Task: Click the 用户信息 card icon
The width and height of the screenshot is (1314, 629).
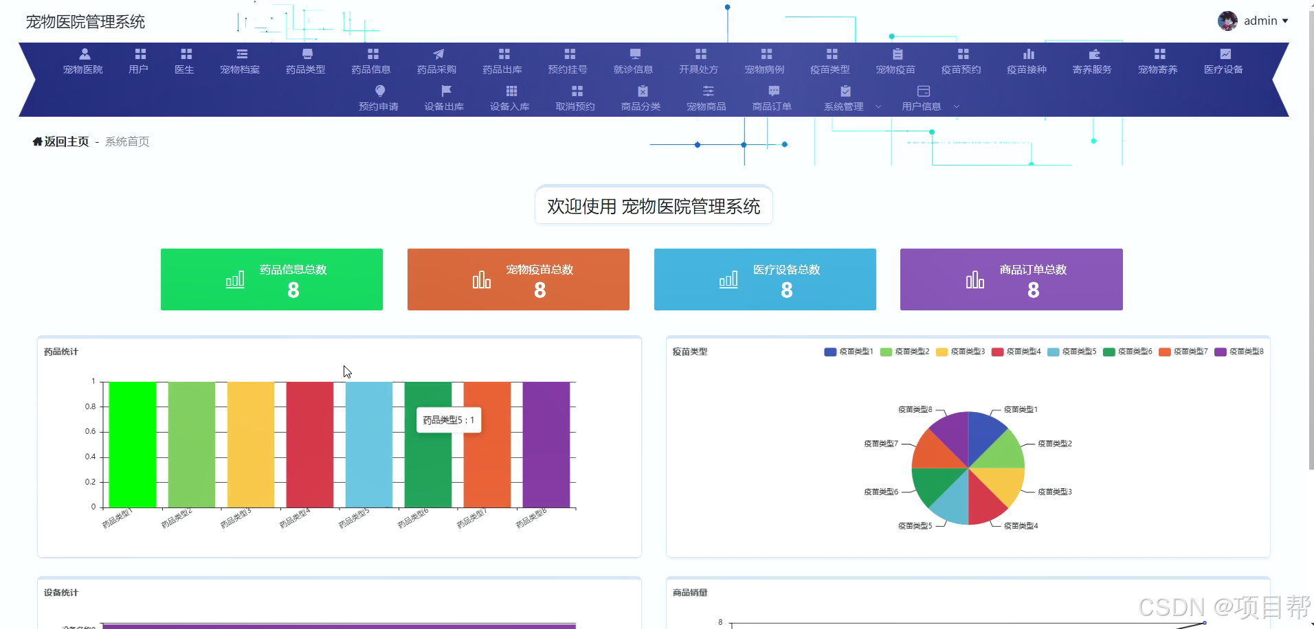Action: click(924, 91)
